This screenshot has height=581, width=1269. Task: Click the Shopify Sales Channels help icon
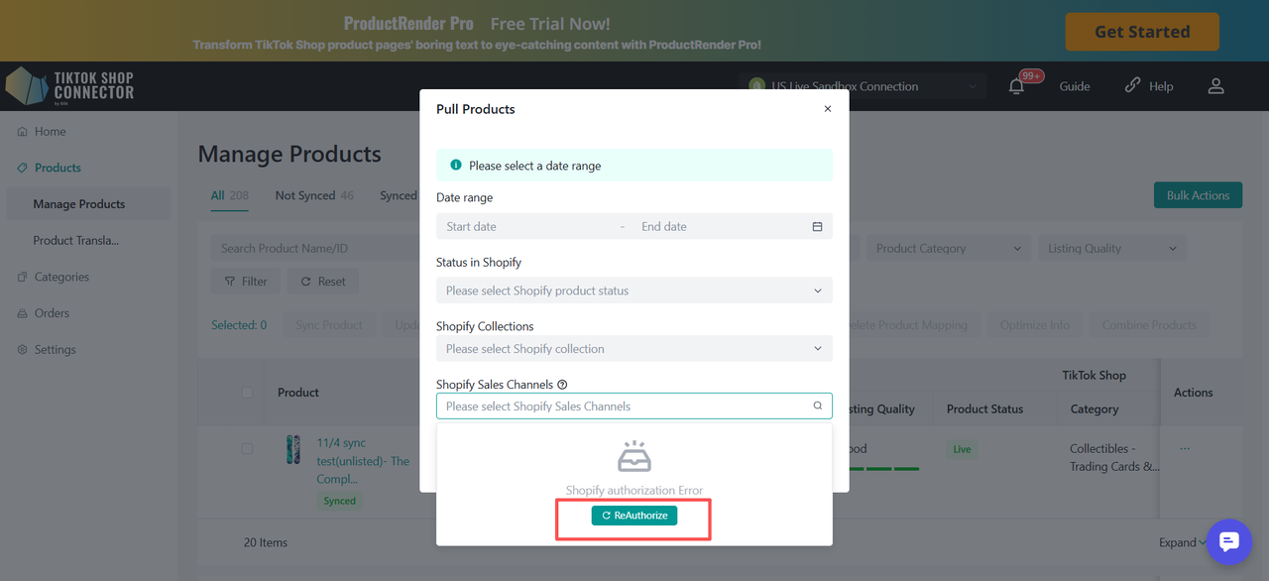(x=562, y=385)
